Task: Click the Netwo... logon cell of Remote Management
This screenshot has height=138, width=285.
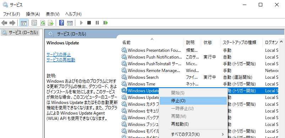Action: pos(272,71)
